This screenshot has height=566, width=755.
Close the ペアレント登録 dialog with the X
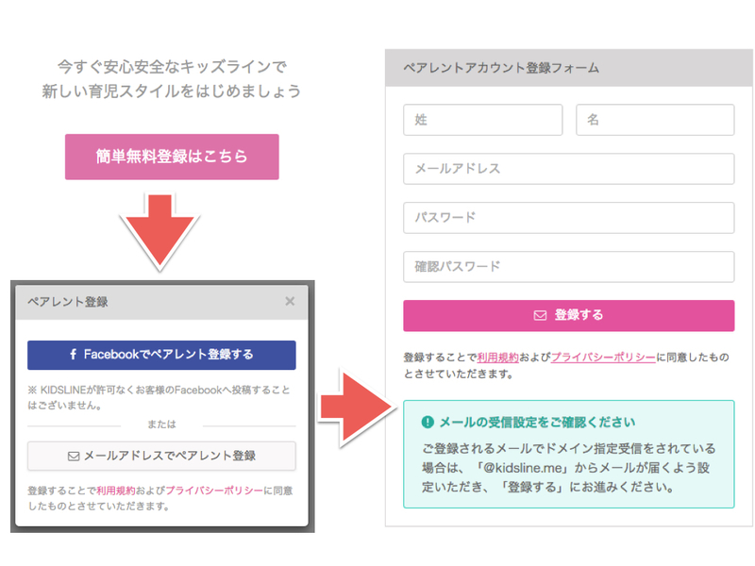pyautogui.click(x=290, y=301)
